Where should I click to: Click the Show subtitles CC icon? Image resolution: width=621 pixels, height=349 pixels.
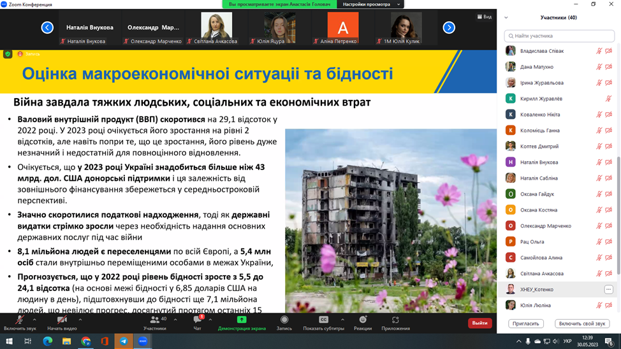point(323,320)
